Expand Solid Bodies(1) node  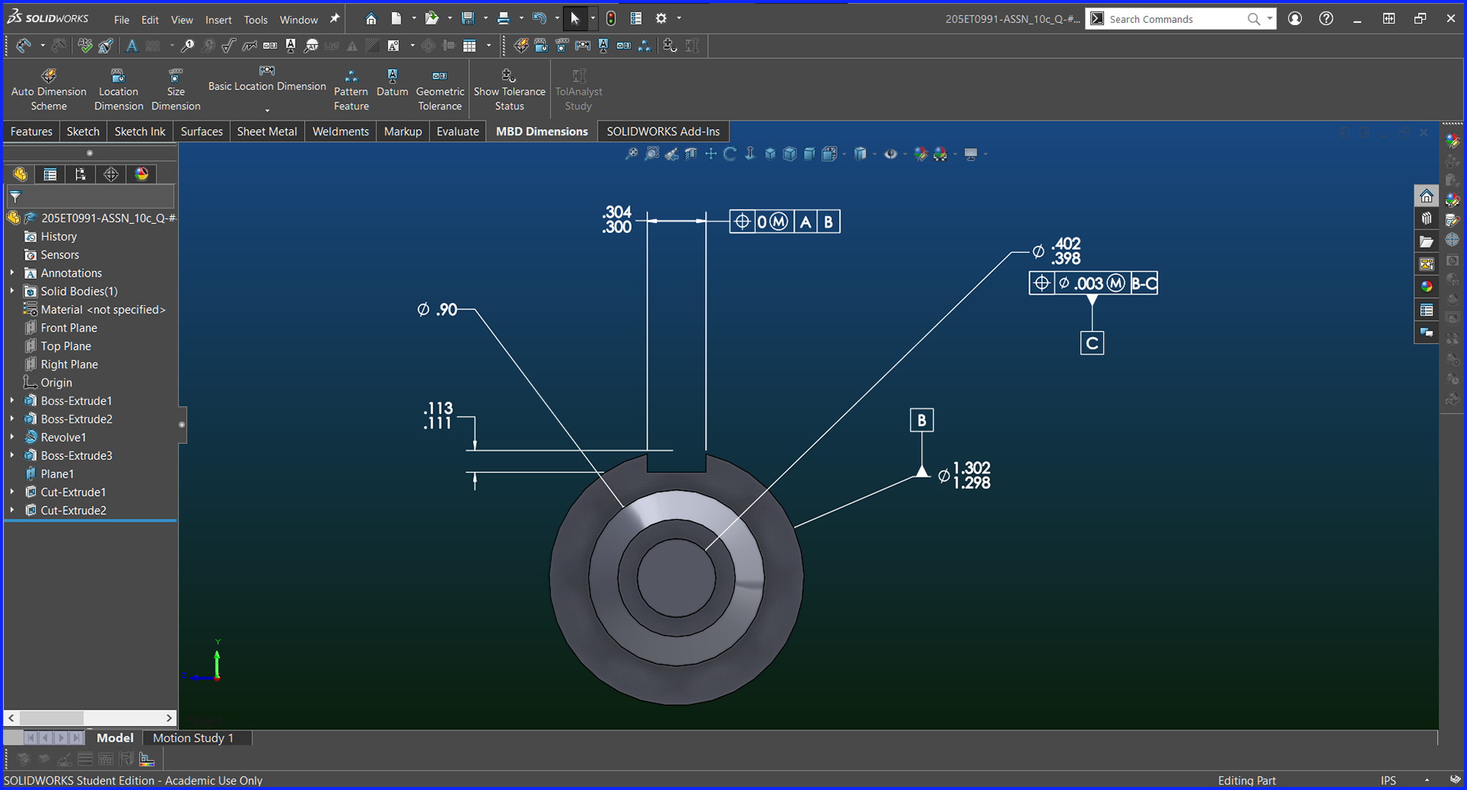pos(11,291)
